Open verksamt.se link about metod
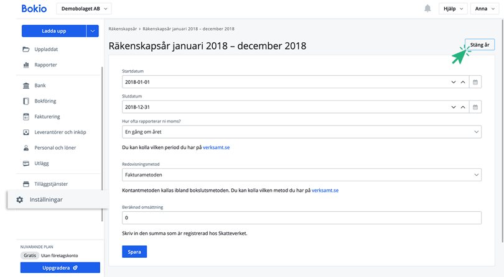The height and width of the screenshot is (277, 504). click(325, 190)
